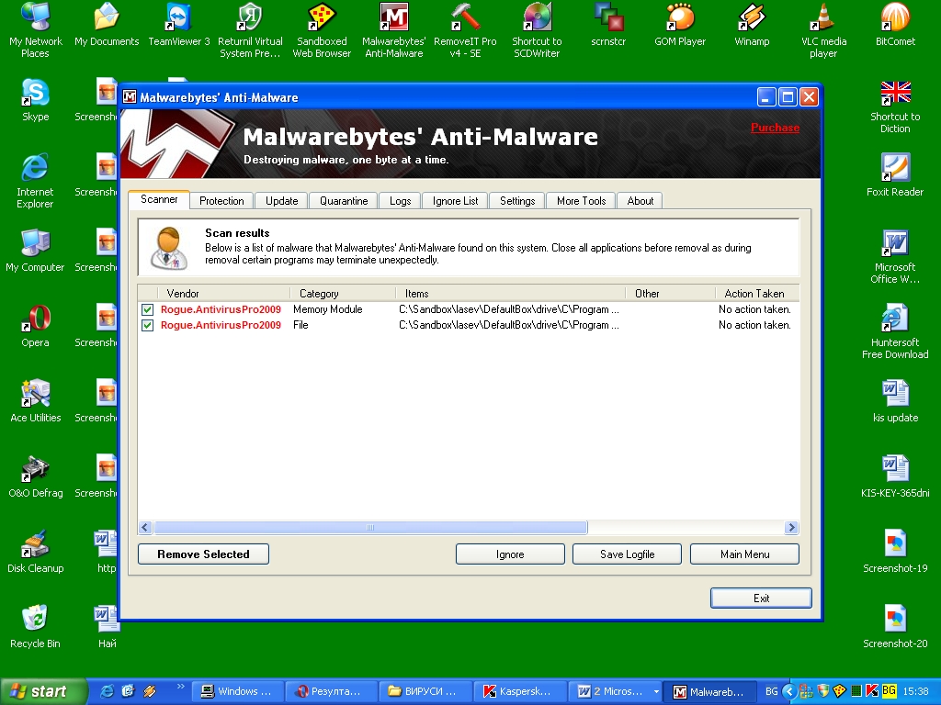Open the BG language indicator in taskbar
941x705 pixels.
771,691
